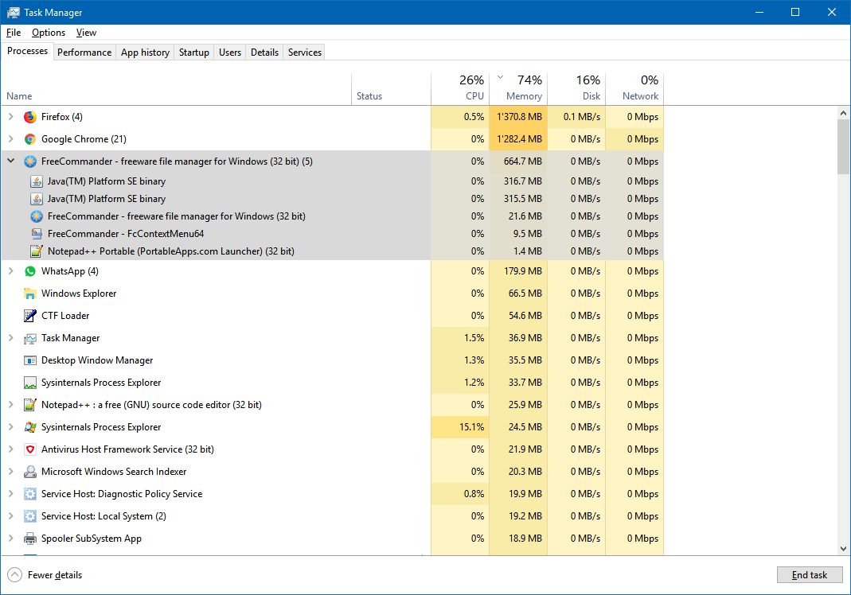Image resolution: width=851 pixels, height=595 pixels.
Task: Expand the Task Manager process row
Action: [11, 338]
